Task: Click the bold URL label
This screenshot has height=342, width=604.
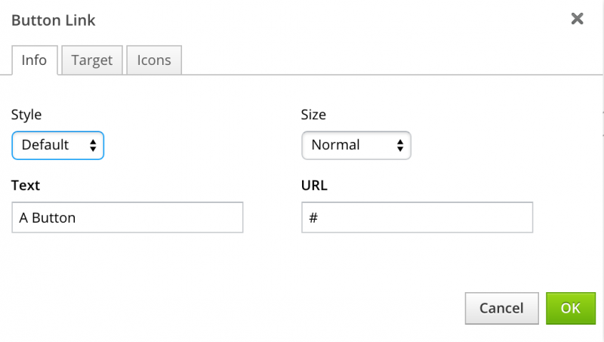Action: click(314, 186)
